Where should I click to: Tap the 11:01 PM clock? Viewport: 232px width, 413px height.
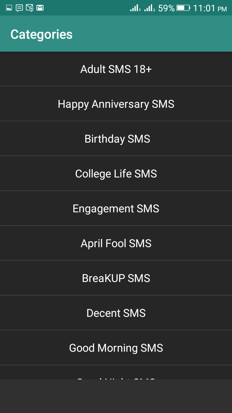tap(210, 8)
